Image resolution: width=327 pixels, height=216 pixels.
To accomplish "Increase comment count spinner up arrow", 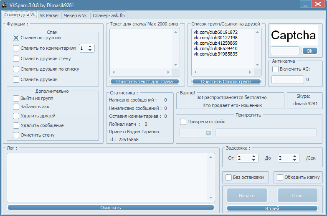I will [90, 46].
